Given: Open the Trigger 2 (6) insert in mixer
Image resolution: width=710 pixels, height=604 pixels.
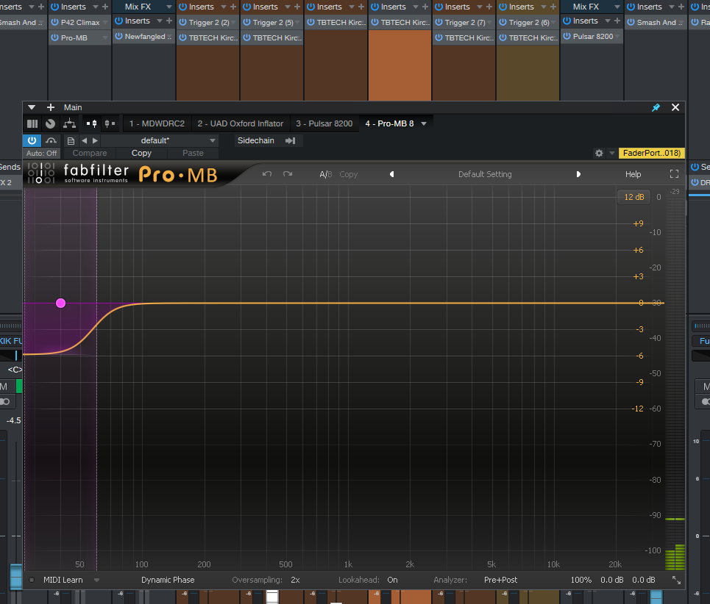Looking at the screenshot, I should 528,22.
